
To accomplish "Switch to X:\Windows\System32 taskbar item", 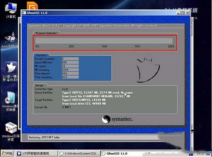I will pos(79,153).
